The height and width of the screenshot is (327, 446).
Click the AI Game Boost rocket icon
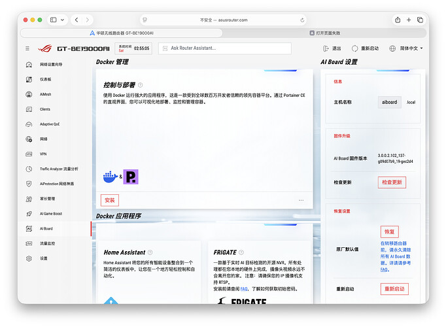29,214
